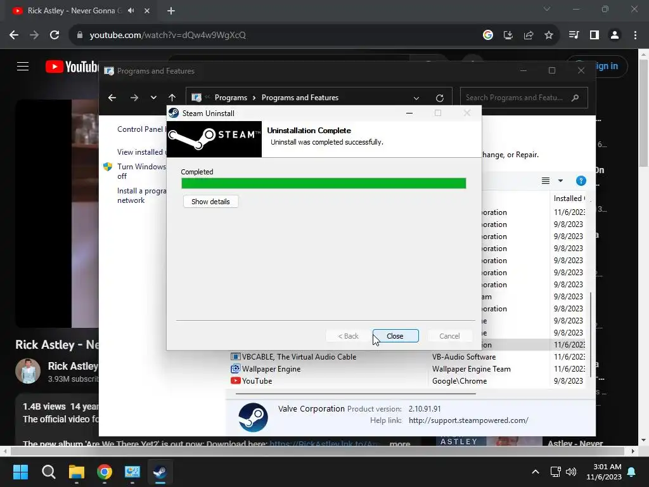The image size is (649, 487).
Task: Mute the Rick Astley tab audio icon
Action: 131,11
